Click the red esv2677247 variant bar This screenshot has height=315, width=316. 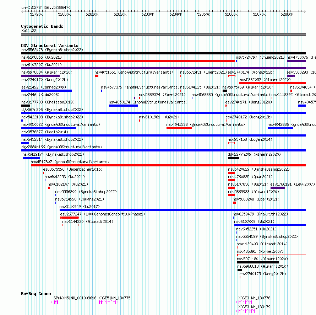(x=70, y=218)
